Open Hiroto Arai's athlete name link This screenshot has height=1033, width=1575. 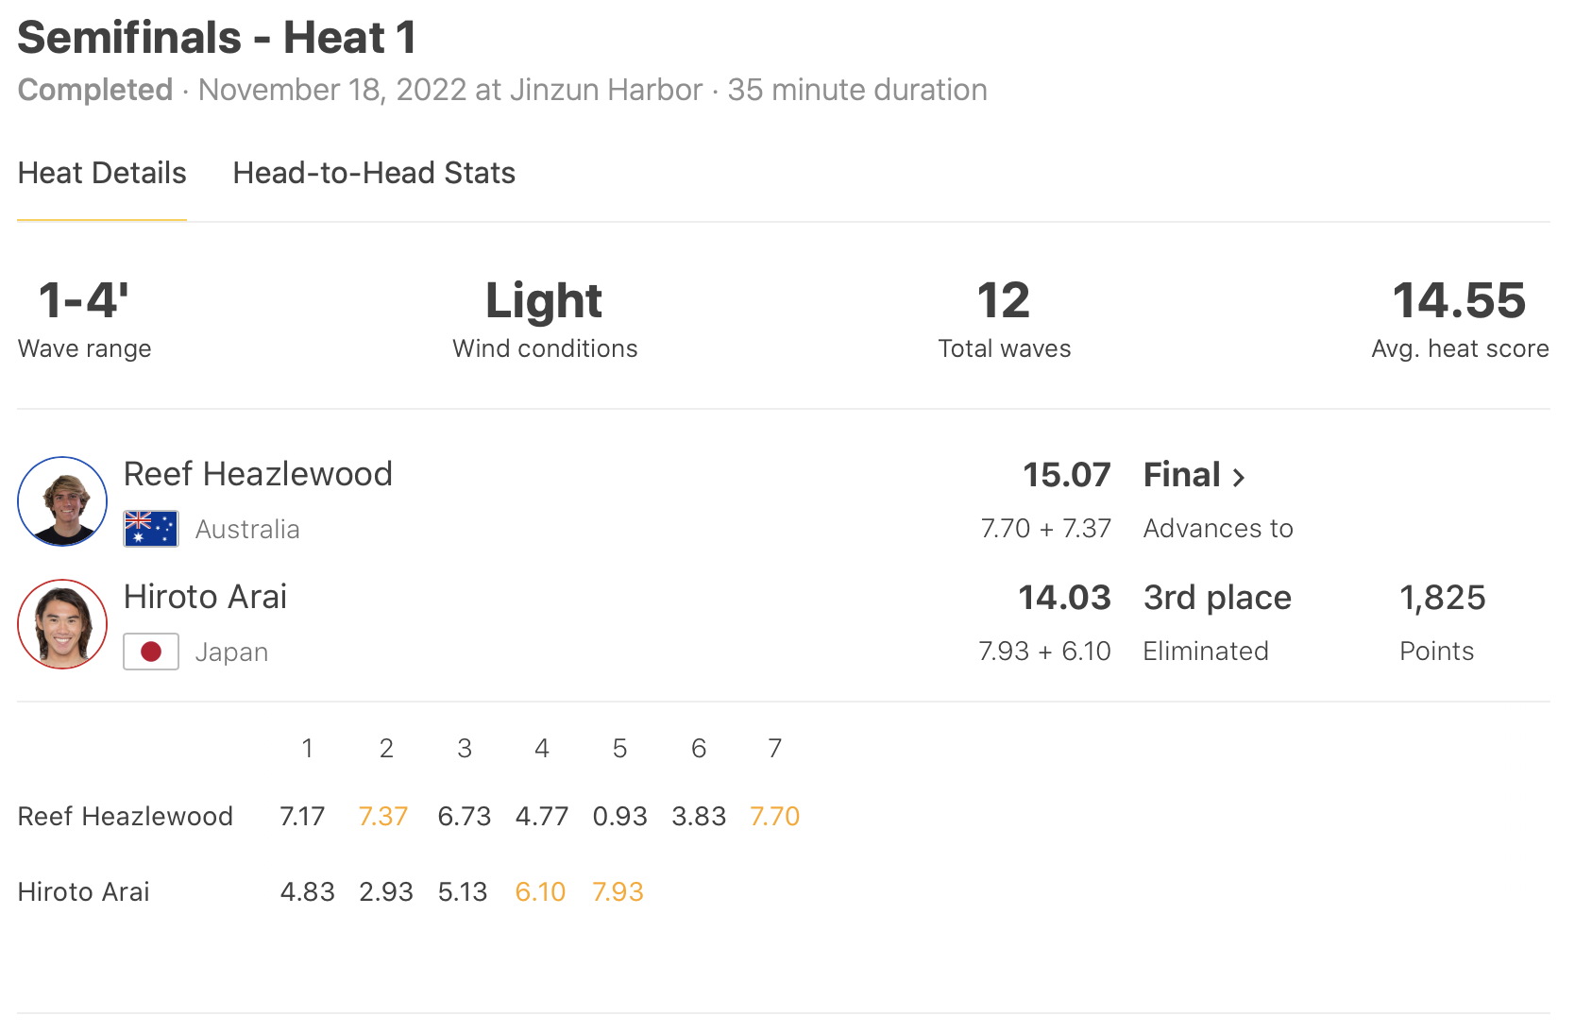tap(205, 597)
